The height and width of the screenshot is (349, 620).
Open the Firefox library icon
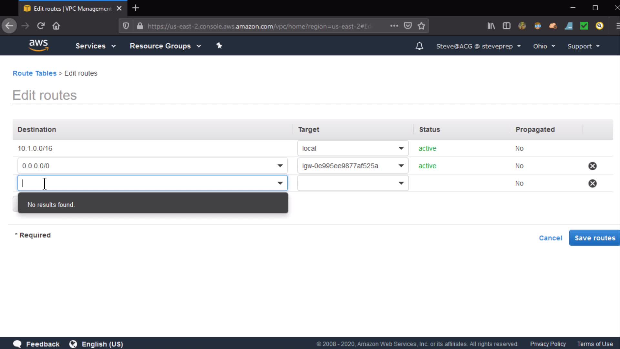pyautogui.click(x=491, y=26)
